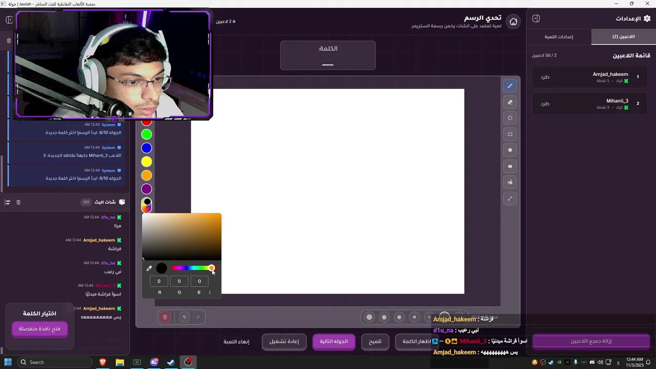656x369 pixels.
Task: Click the rainbow hue slider bar
Action: (194, 268)
